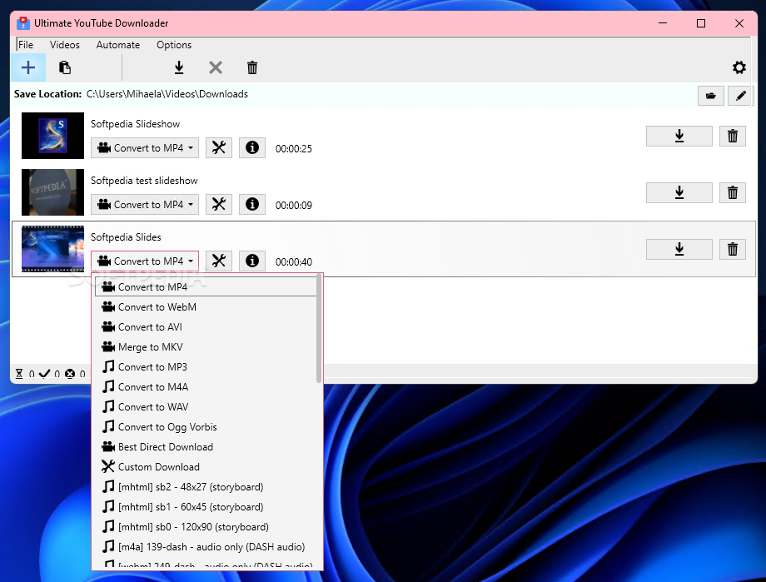Download the Softpedia test slideshow video
The width and height of the screenshot is (766, 582).
coord(679,192)
